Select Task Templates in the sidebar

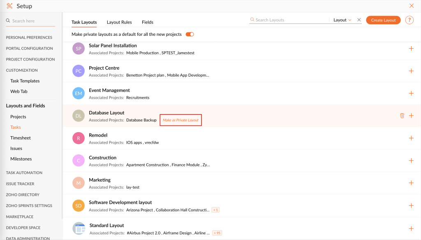pos(25,81)
